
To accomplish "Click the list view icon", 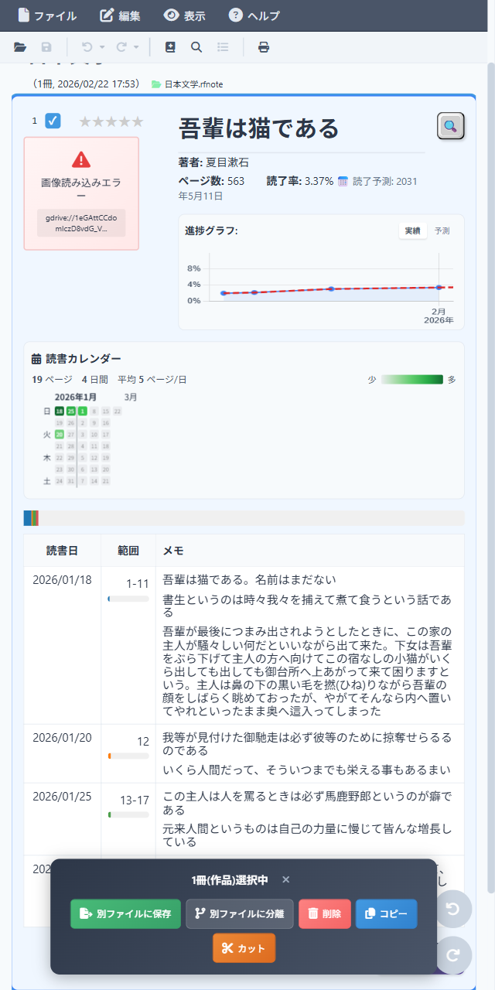I will point(223,47).
